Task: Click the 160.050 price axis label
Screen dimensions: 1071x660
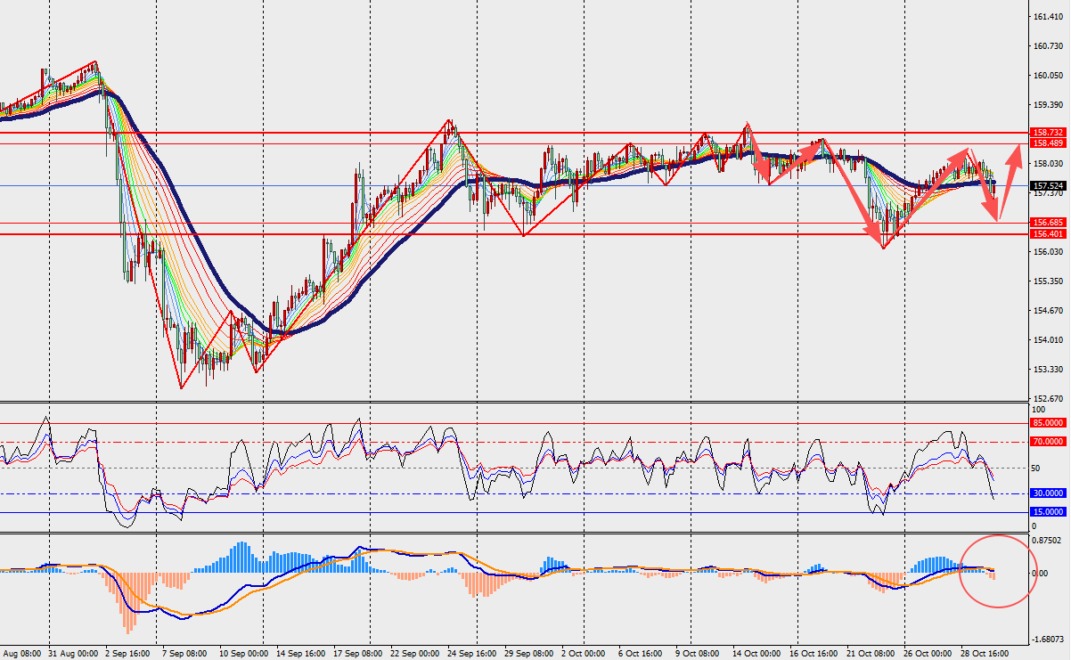Action: [x=1047, y=76]
